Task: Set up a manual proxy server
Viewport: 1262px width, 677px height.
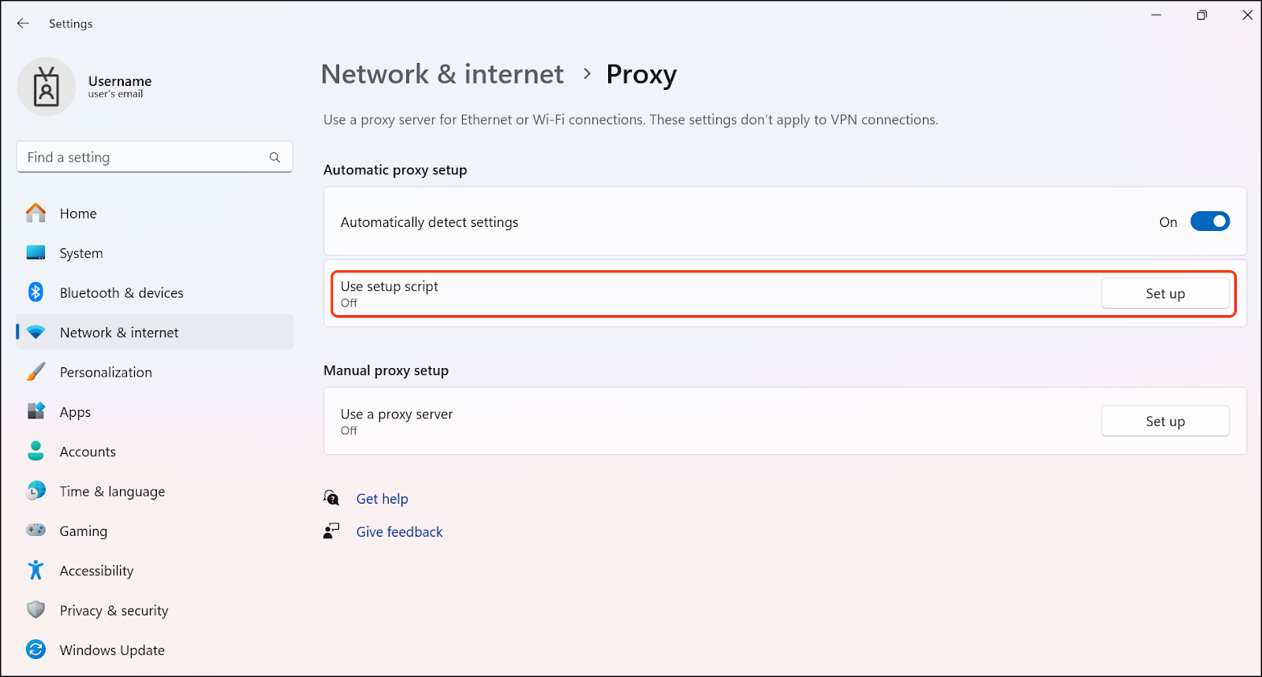Action: pyautogui.click(x=1165, y=422)
